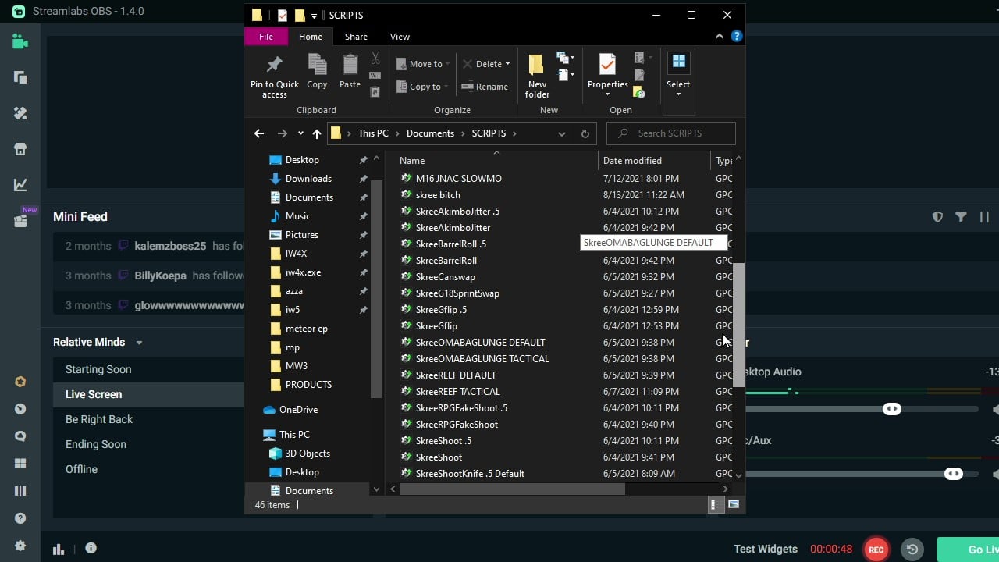Go back with the Explorer back arrow
This screenshot has width=999, height=562.
pyautogui.click(x=259, y=133)
